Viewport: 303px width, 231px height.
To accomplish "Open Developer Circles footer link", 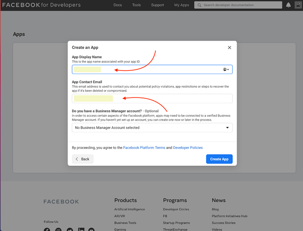I will pyautogui.click(x=176, y=209).
